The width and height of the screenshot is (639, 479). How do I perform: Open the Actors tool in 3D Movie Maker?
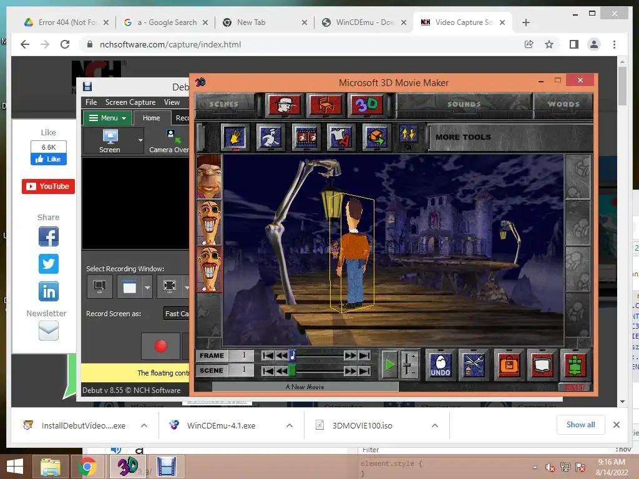click(x=285, y=105)
